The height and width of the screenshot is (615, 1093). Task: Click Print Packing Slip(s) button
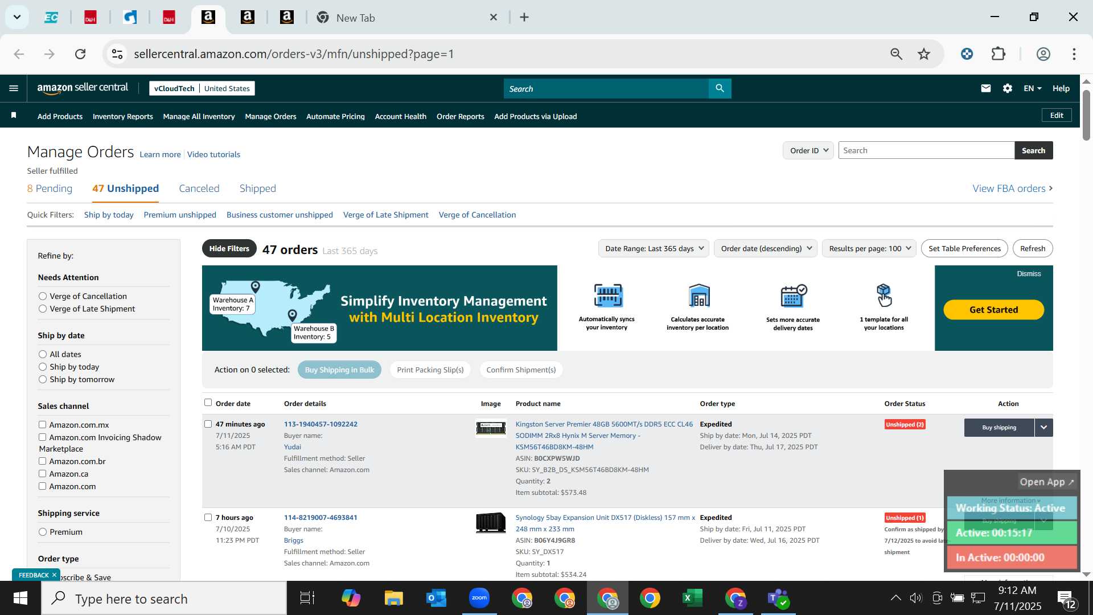(430, 370)
